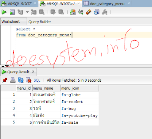This screenshot has height=139, width=152.
Task: Select the menu_name cell in row 2
Action: point(47,101)
